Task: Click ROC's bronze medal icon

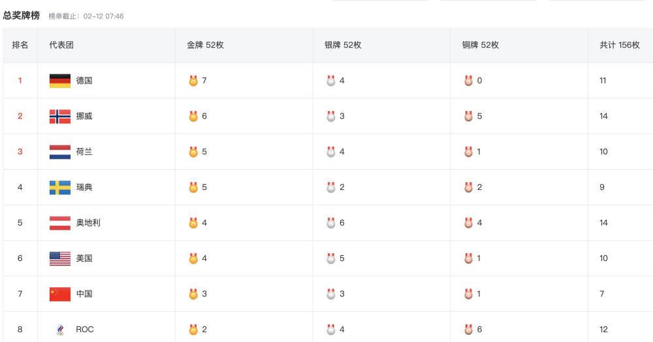Action: click(x=468, y=330)
